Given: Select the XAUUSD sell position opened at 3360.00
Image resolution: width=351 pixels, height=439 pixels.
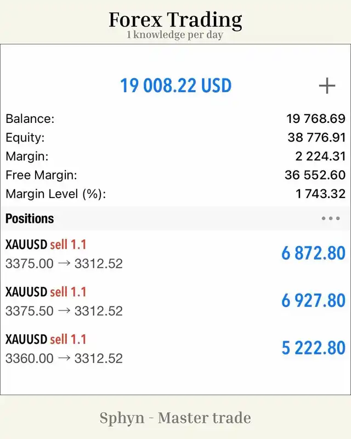Looking at the screenshot, I should [x=175, y=348].
